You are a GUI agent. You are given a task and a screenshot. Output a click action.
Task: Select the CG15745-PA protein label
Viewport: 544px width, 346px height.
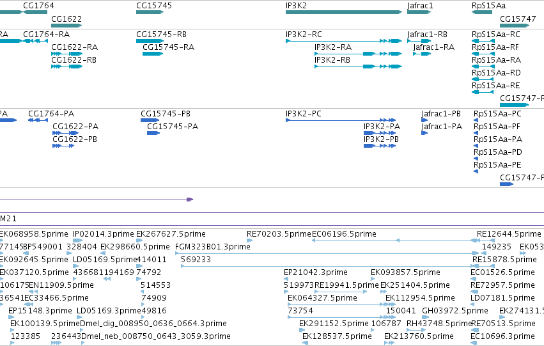pos(173,127)
